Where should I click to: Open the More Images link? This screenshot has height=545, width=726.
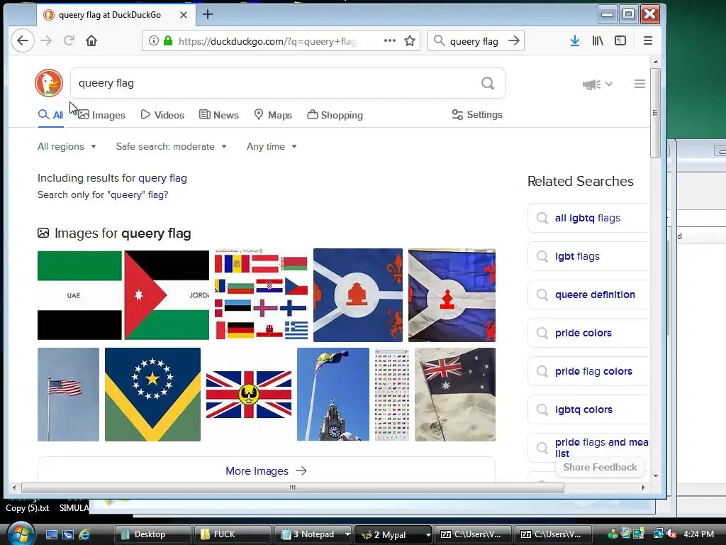267,471
